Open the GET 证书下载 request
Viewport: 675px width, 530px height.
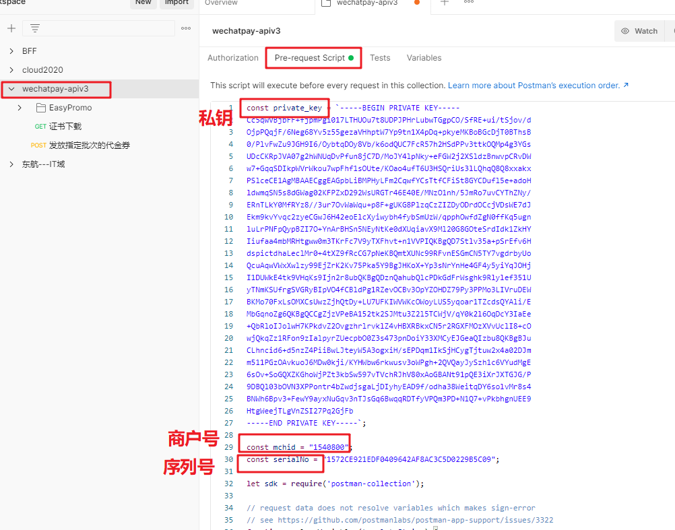click(65, 127)
